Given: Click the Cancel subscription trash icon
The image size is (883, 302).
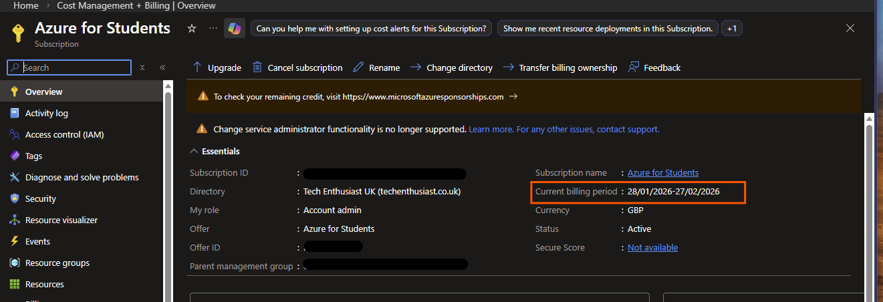Looking at the screenshot, I should click(257, 67).
